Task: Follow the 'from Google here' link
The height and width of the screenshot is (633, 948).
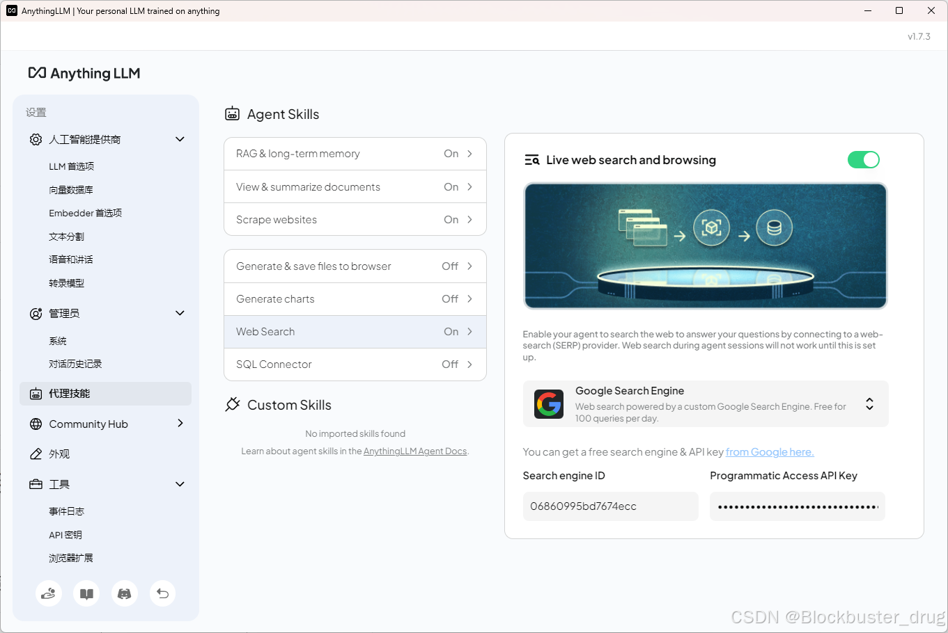Action: tap(770, 452)
